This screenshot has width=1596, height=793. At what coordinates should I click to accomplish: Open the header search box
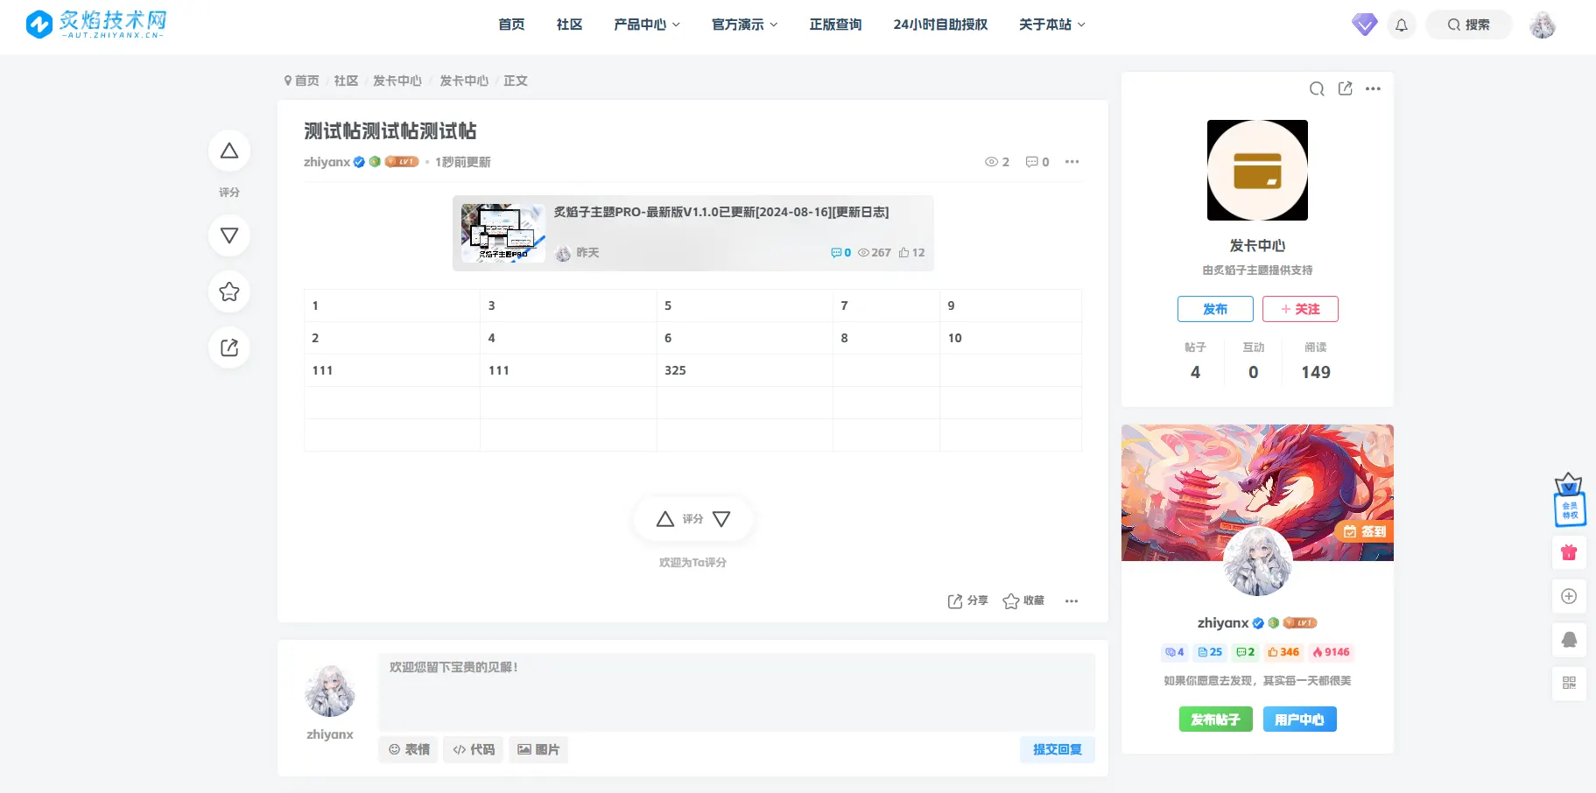coord(1469,25)
